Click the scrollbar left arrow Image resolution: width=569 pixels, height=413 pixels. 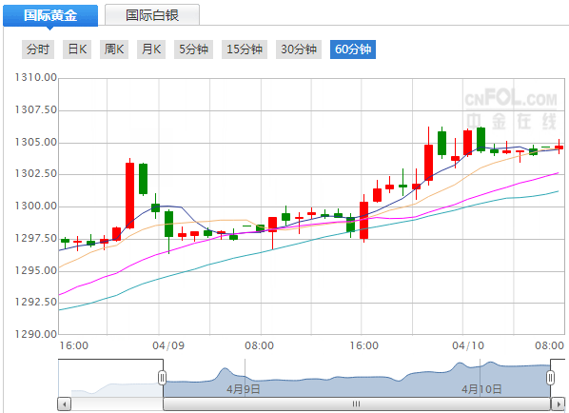pos(65,403)
